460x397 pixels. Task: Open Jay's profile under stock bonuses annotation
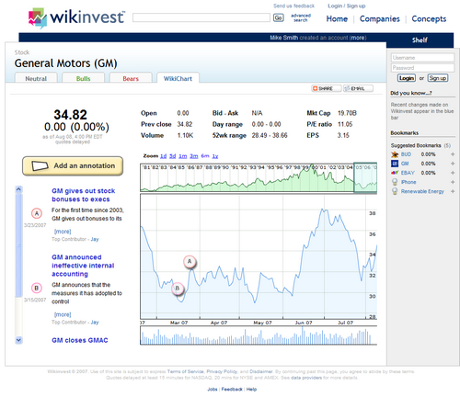(95, 239)
